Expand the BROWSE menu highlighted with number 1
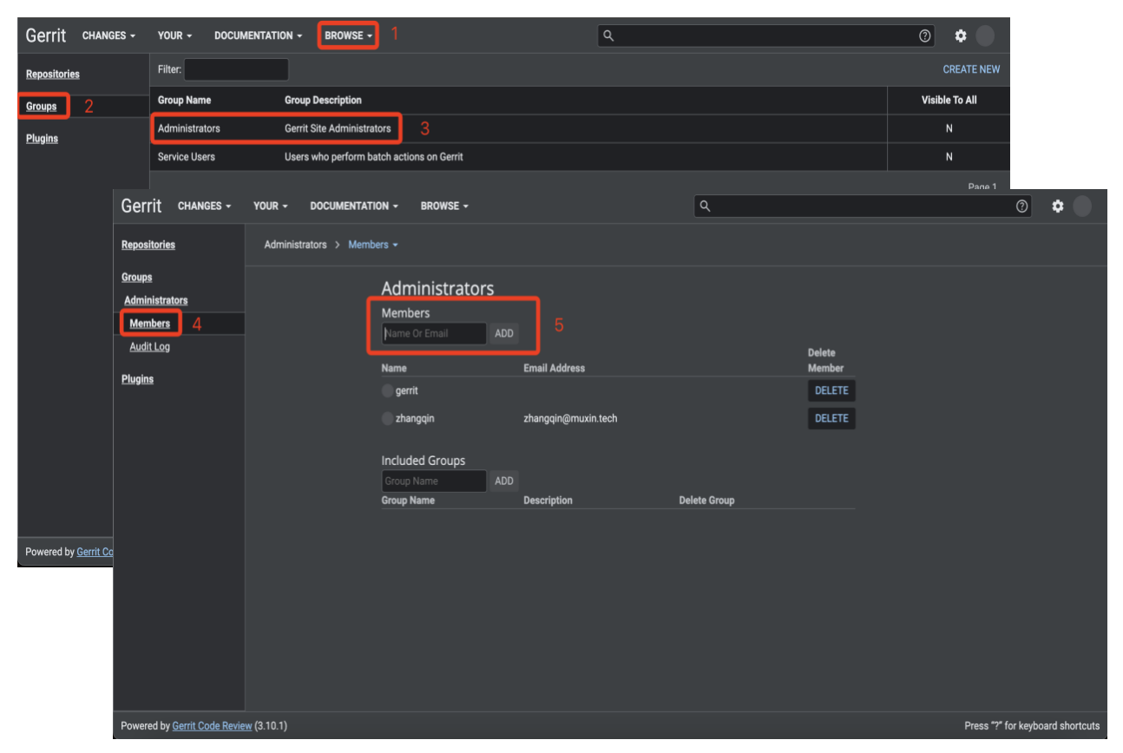Screen dimensions: 1123x753 348,36
